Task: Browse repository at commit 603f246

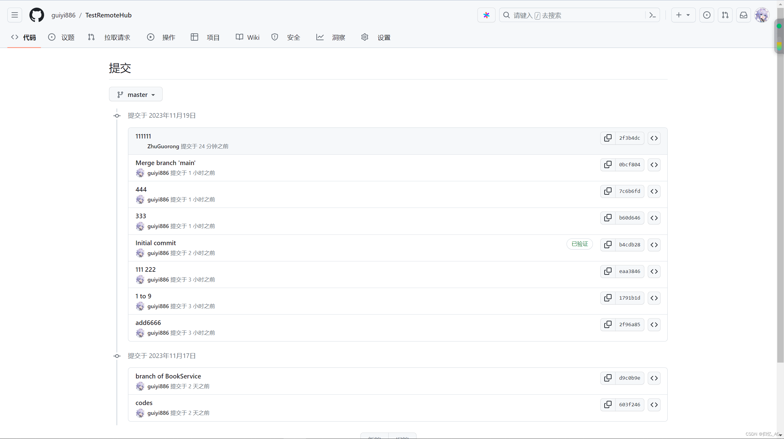Action: [x=654, y=405]
